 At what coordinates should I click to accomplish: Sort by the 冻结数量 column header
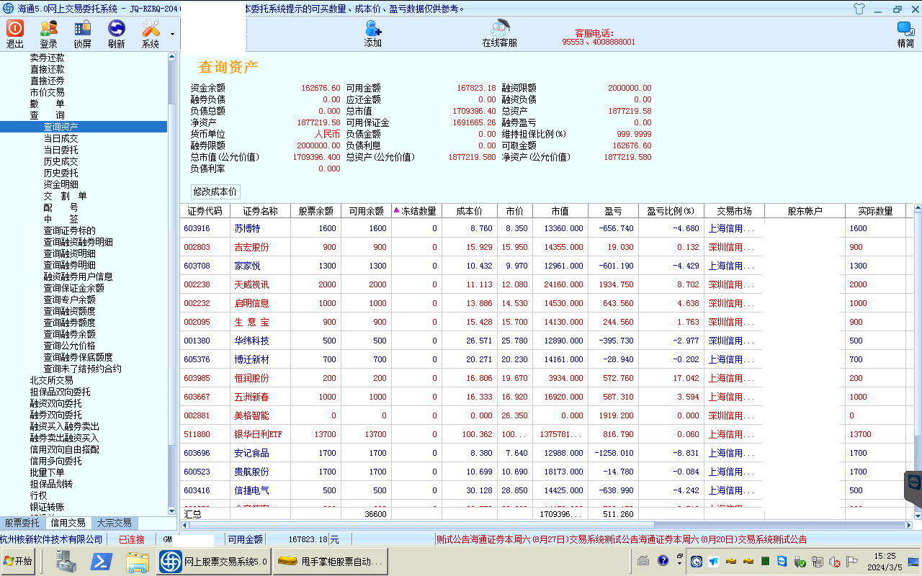click(x=416, y=211)
